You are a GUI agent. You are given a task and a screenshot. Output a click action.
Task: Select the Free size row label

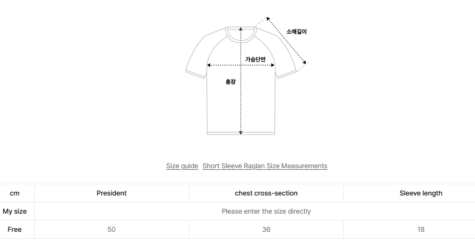point(14,229)
